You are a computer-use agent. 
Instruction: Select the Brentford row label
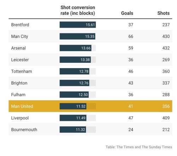pyautogui.click(x=20, y=25)
